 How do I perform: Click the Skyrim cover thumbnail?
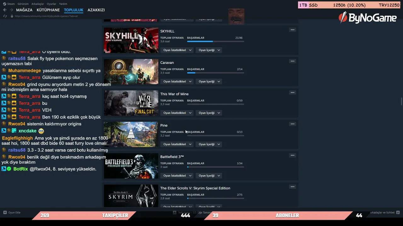pyautogui.click(x=131, y=196)
